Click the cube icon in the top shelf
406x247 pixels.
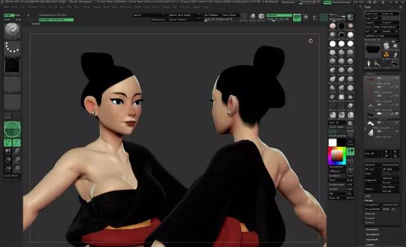pos(261,16)
